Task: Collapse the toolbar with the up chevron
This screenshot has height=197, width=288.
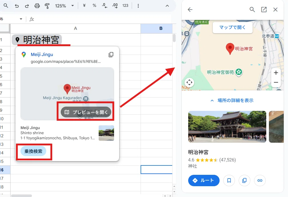Action: click(x=167, y=6)
